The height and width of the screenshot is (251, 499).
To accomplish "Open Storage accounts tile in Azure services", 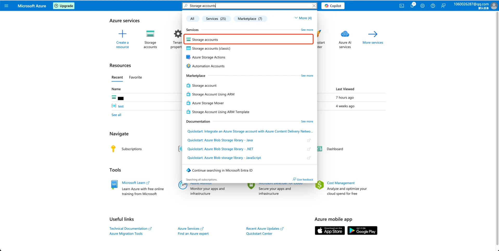I will coord(150,39).
